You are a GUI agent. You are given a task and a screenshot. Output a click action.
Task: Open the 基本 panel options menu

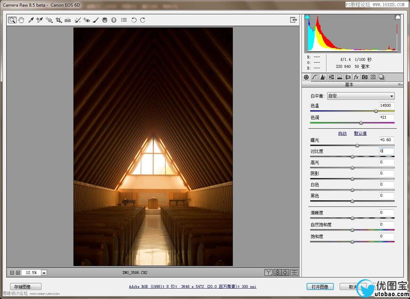click(400, 84)
